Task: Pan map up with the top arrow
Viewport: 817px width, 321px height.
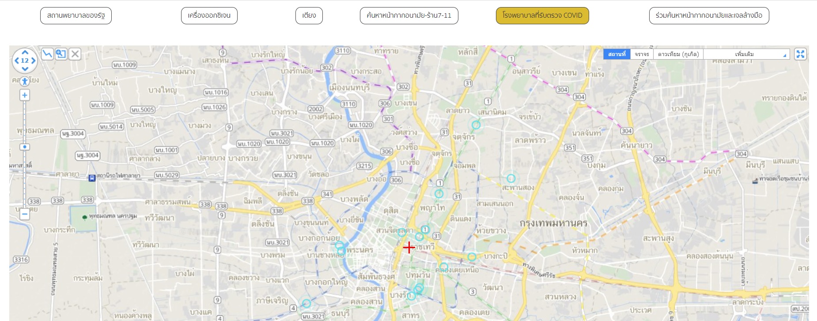Action: click(25, 53)
